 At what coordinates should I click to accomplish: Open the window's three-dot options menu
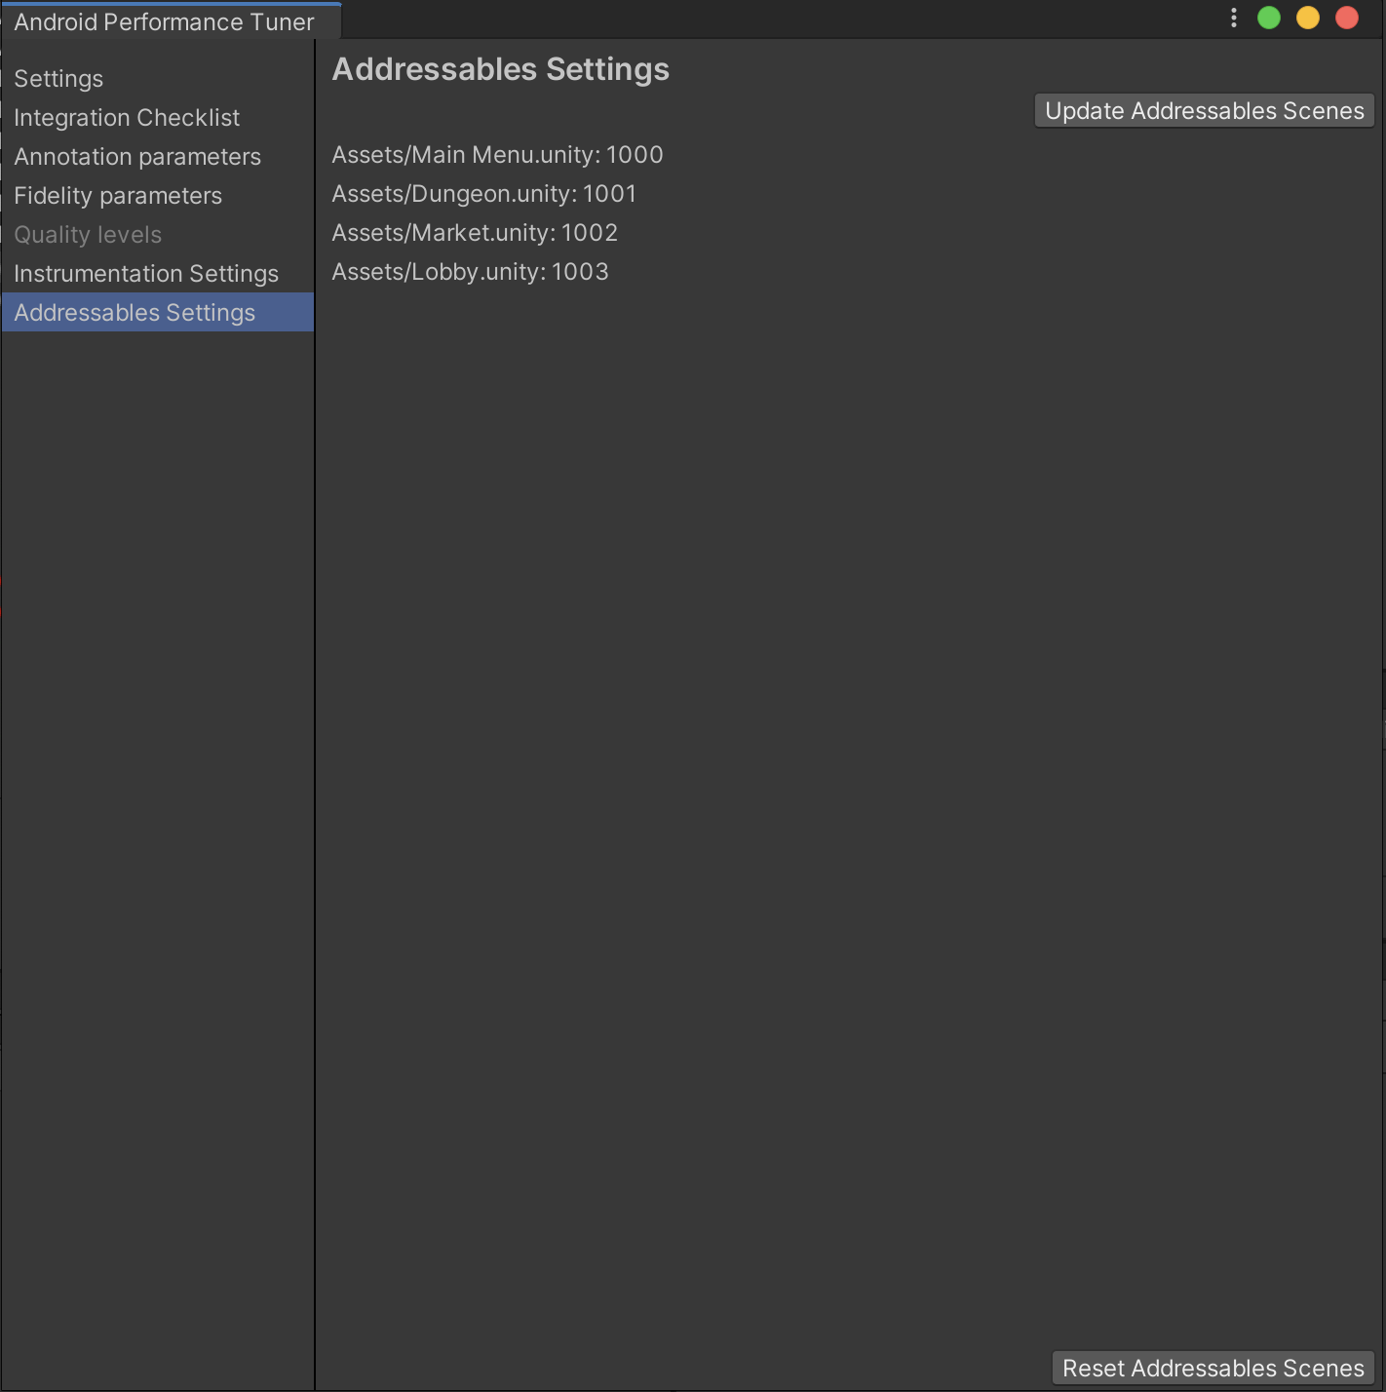pos(1234,19)
